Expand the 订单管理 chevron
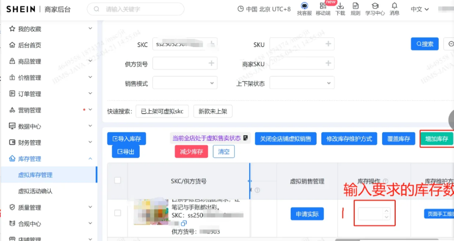454x241 pixels. (x=90, y=93)
